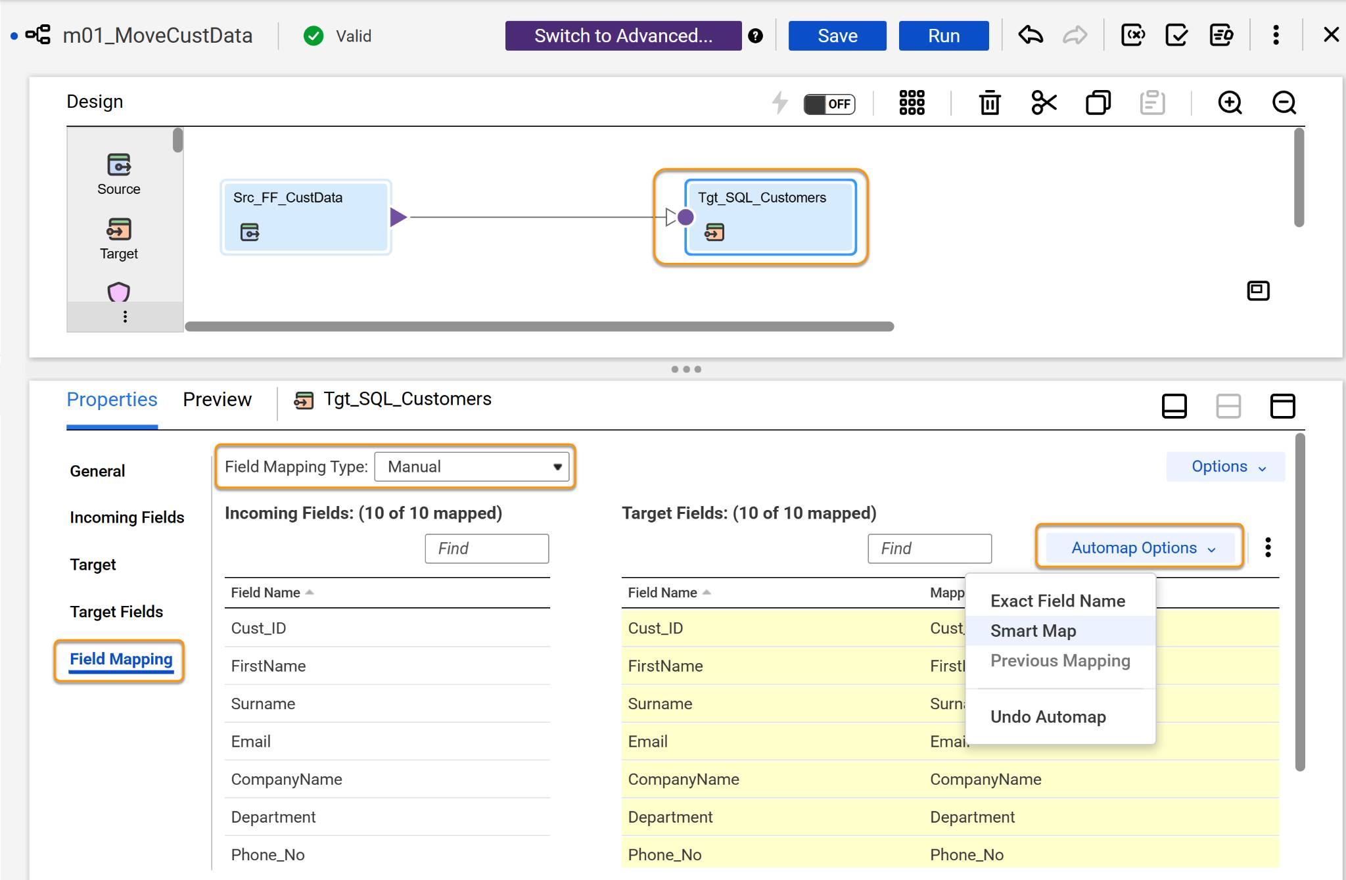
Task: Toggle the OFF switch in Design toolbar
Action: [x=829, y=104]
